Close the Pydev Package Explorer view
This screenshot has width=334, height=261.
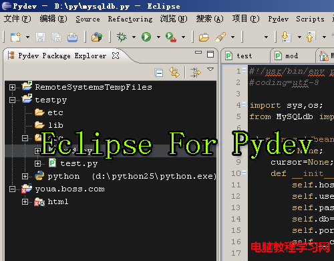point(116,56)
